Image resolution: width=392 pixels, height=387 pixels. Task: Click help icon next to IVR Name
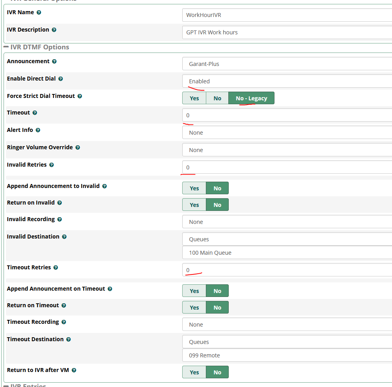[x=39, y=13]
